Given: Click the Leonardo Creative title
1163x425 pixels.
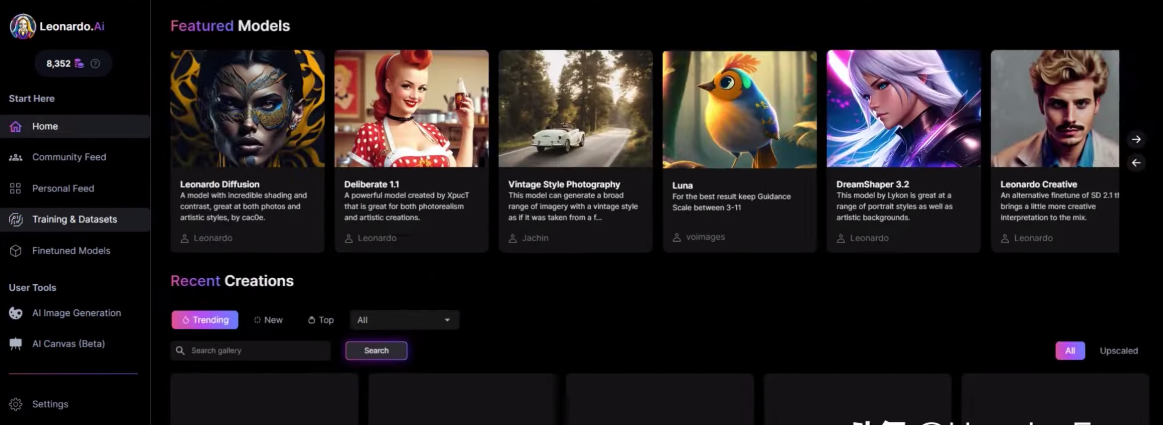Looking at the screenshot, I should coord(1039,184).
